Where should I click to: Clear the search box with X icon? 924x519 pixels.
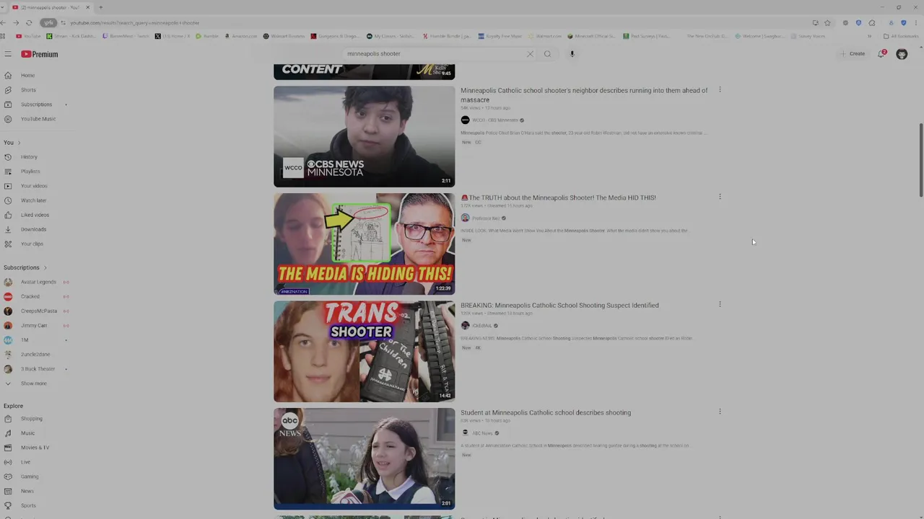(x=530, y=54)
